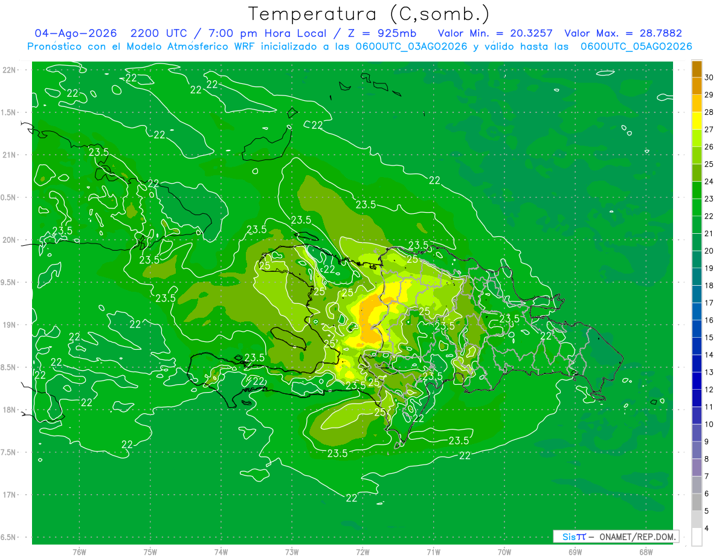Click the colorbar label 30
Screen dimensions: 725x560
(x=709, y=77)
